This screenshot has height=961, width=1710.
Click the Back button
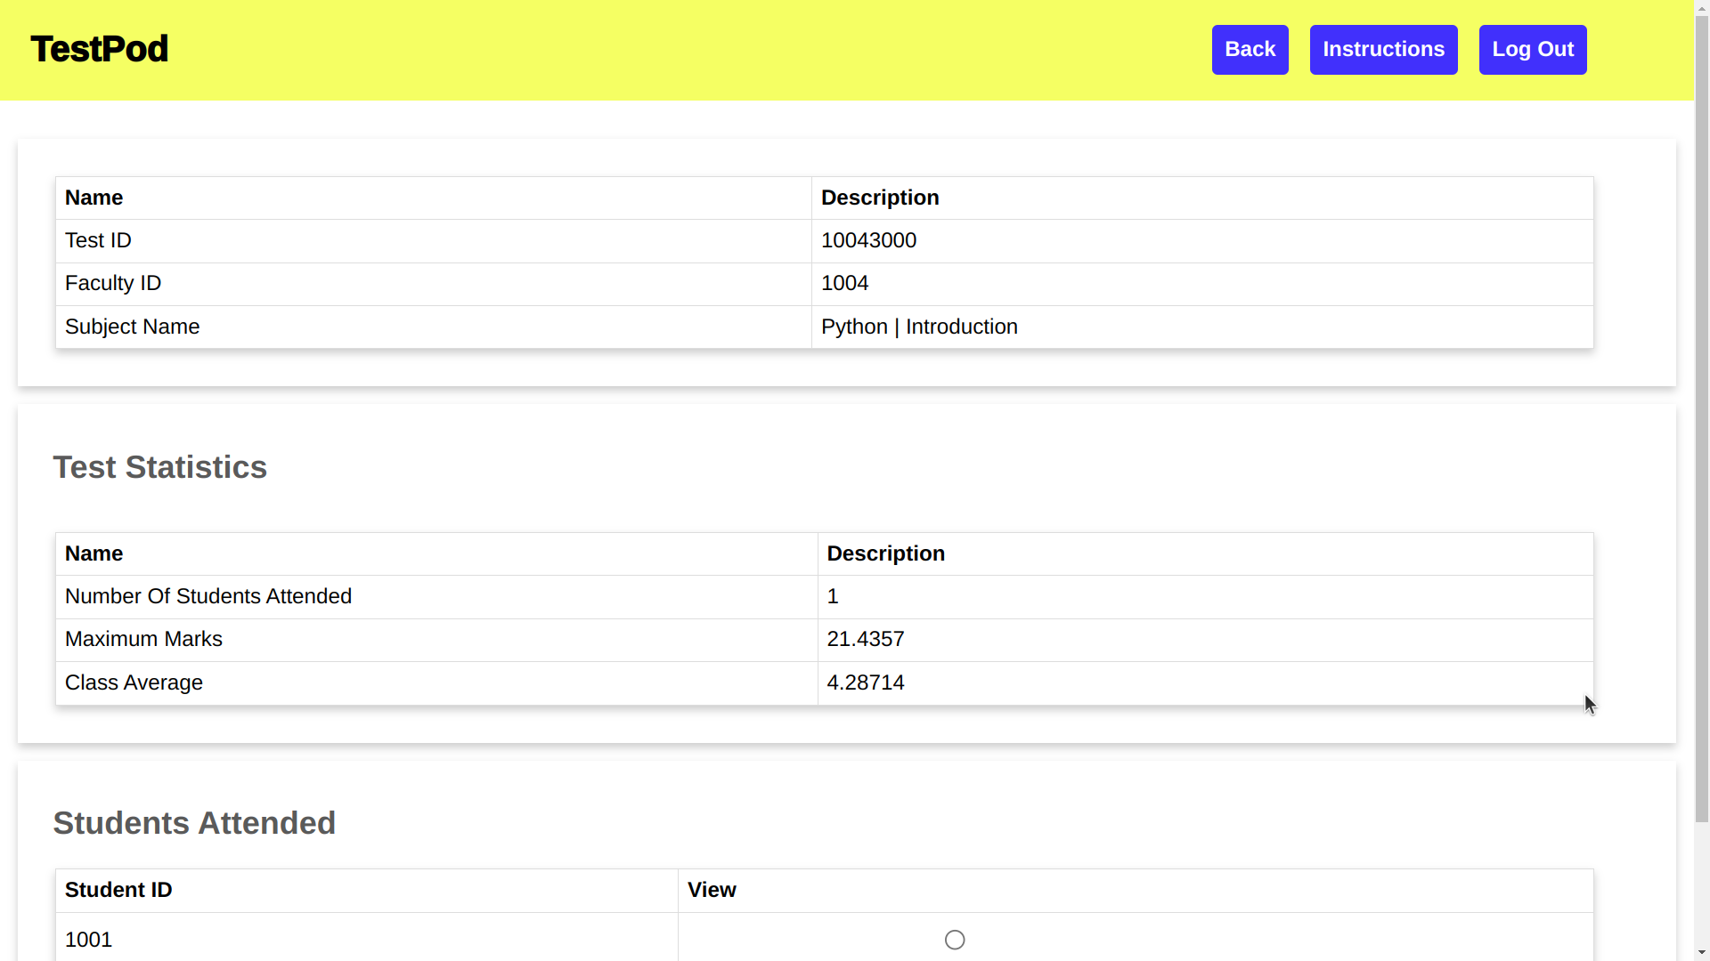click(x=1250, y=50)
